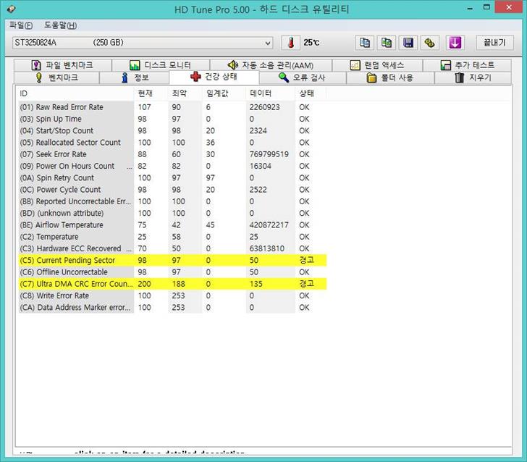Expand the ST3250824A drive dropdown
Viewport: 527px width, 462px height.
point(268,43)
